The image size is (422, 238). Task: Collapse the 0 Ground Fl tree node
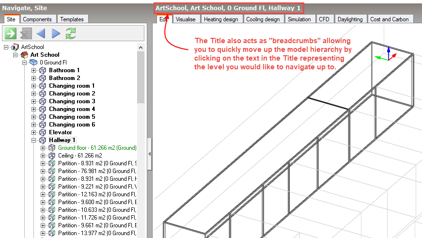pyautogui.click(x=24, y=63)
